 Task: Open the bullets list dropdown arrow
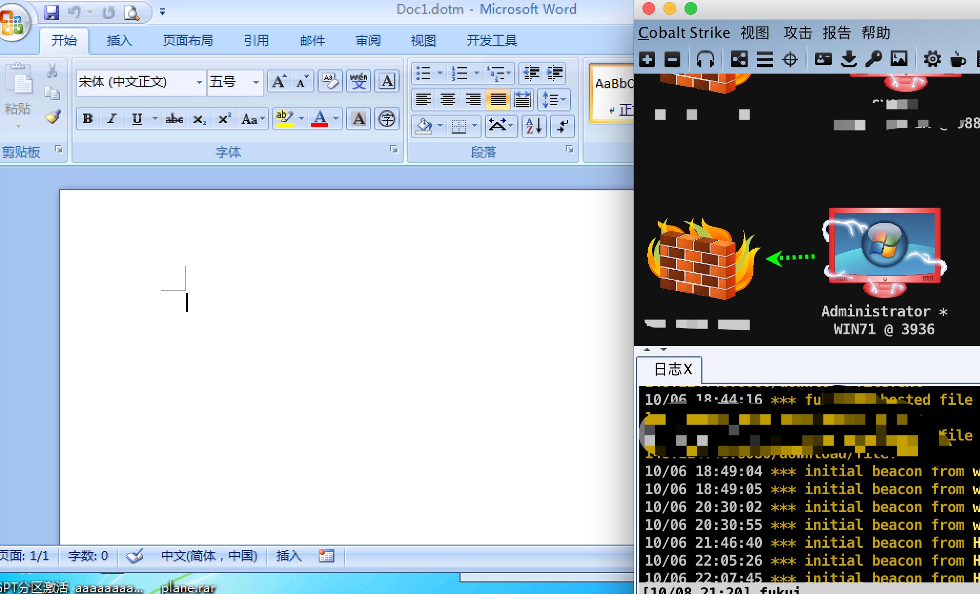click(440, 73)
